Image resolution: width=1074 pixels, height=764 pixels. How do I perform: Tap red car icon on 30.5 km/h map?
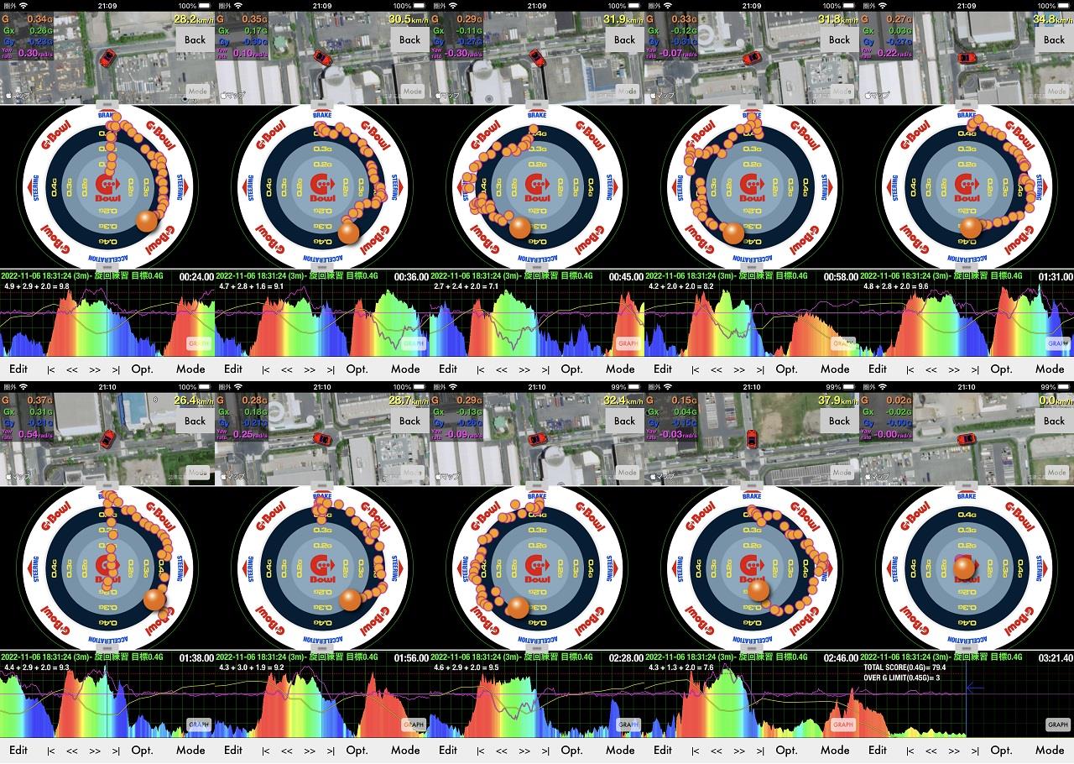tap(322, 57)
